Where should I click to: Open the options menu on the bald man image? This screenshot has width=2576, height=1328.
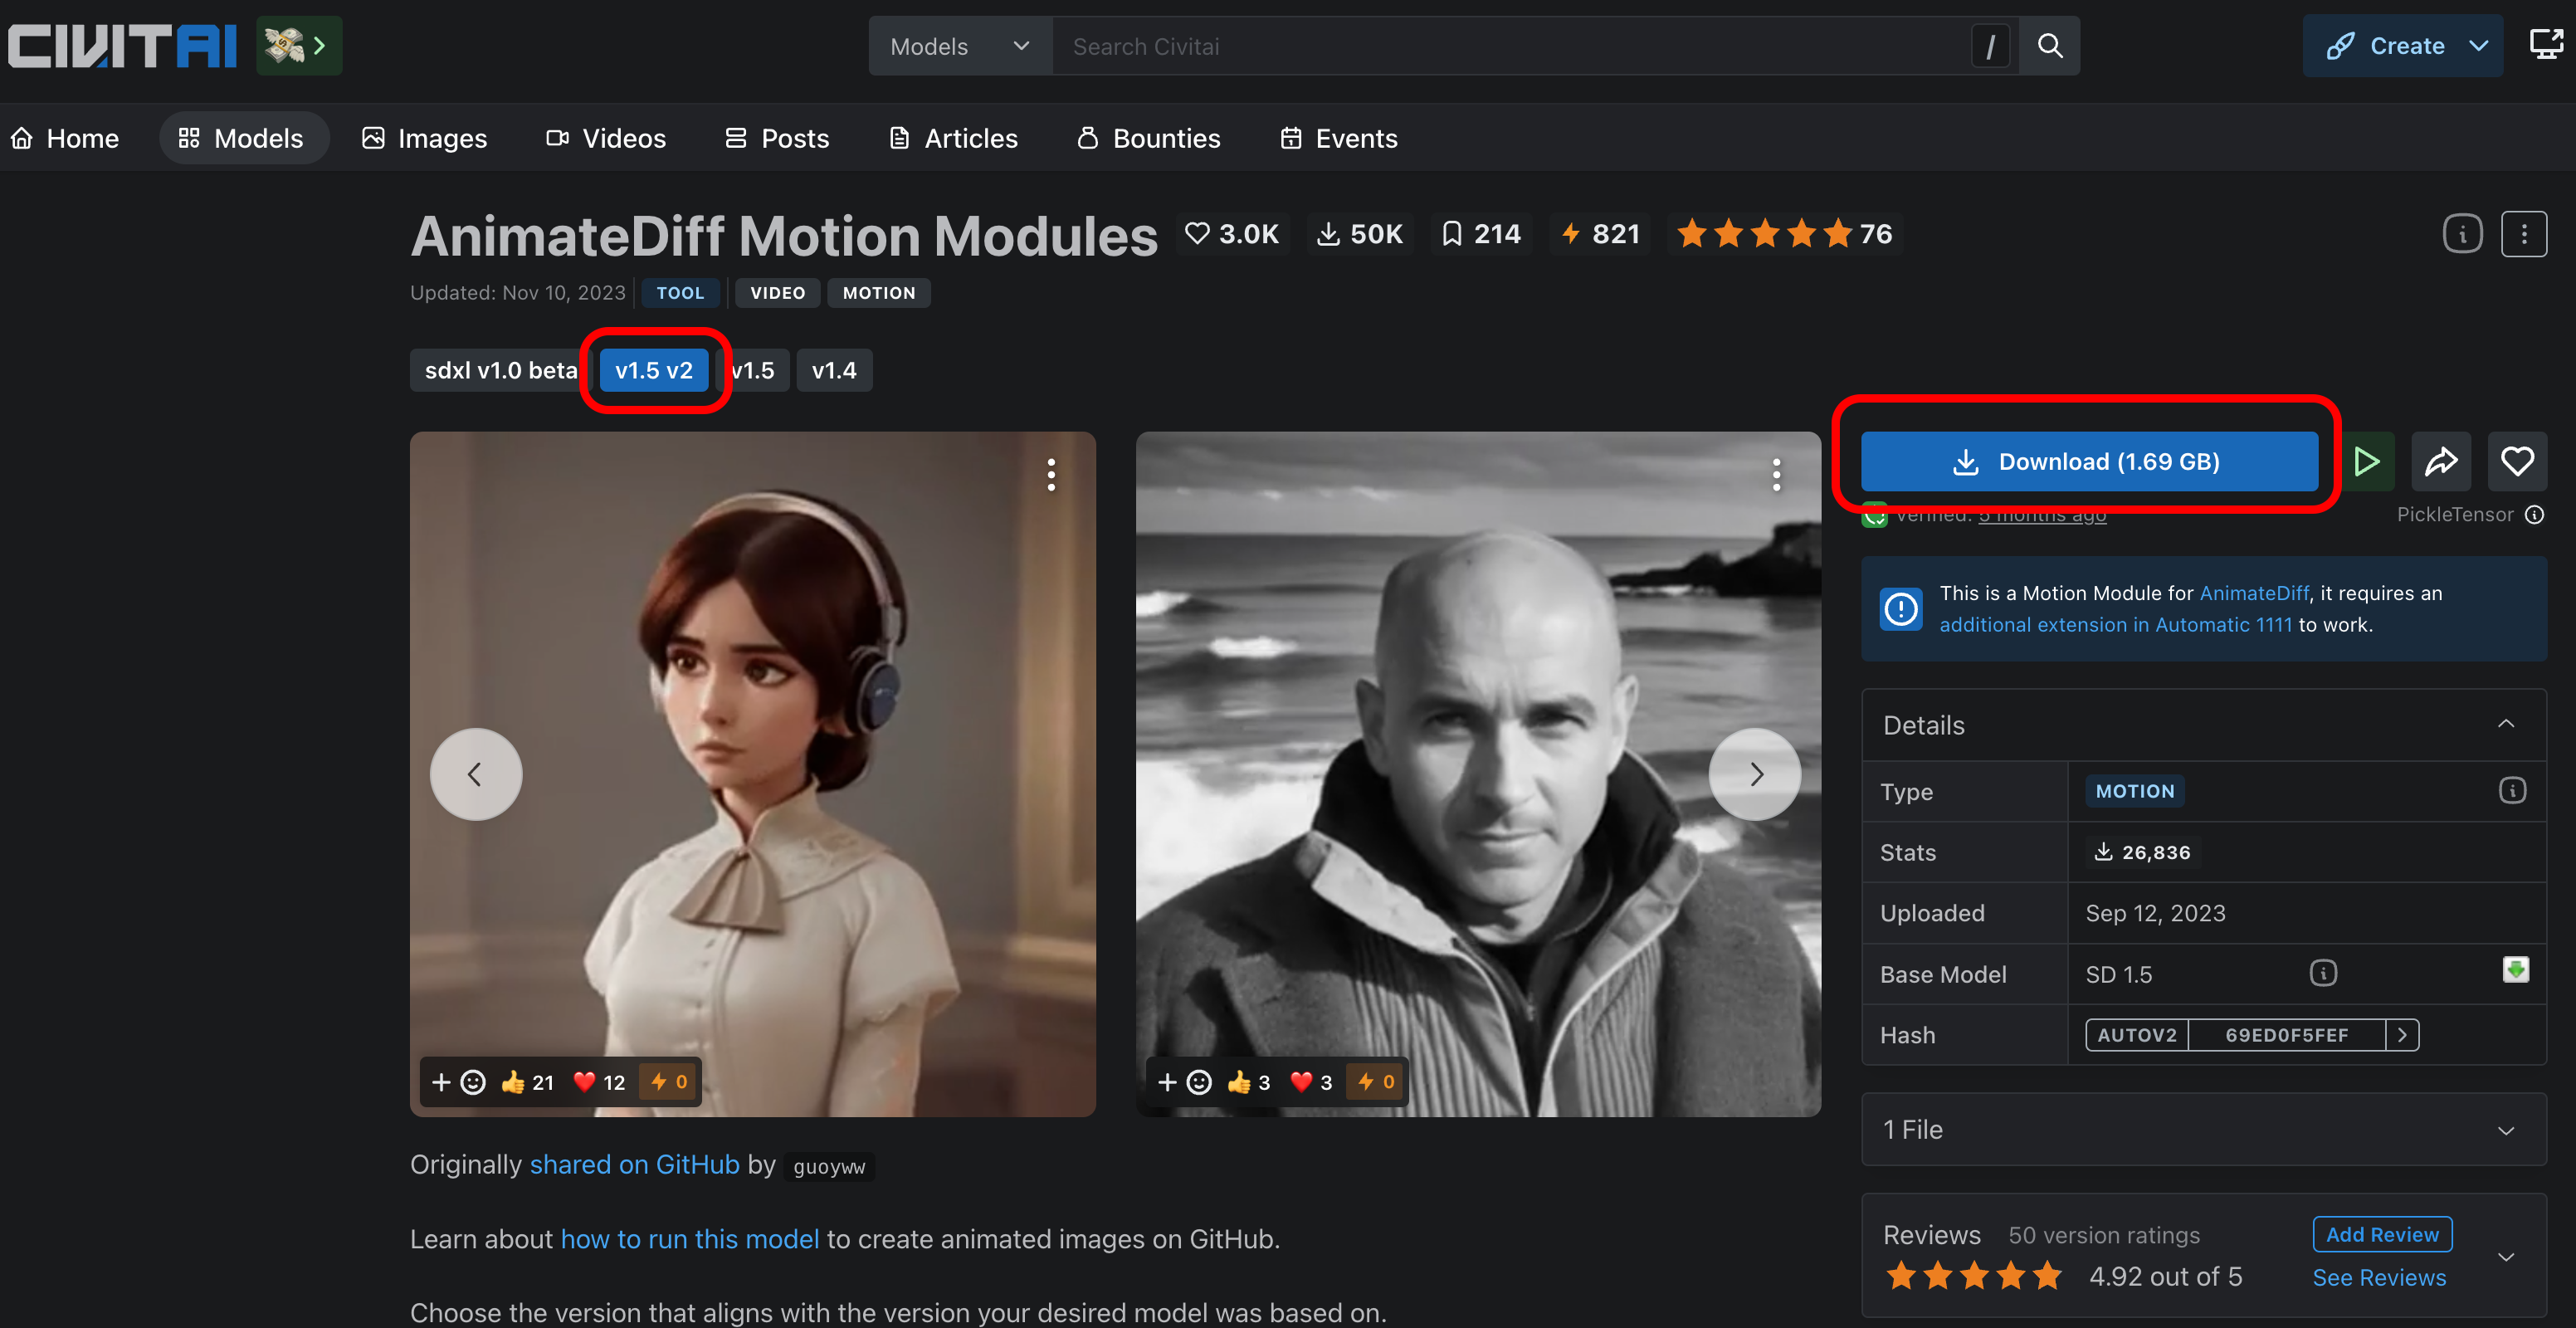(x=1776, y=474)
